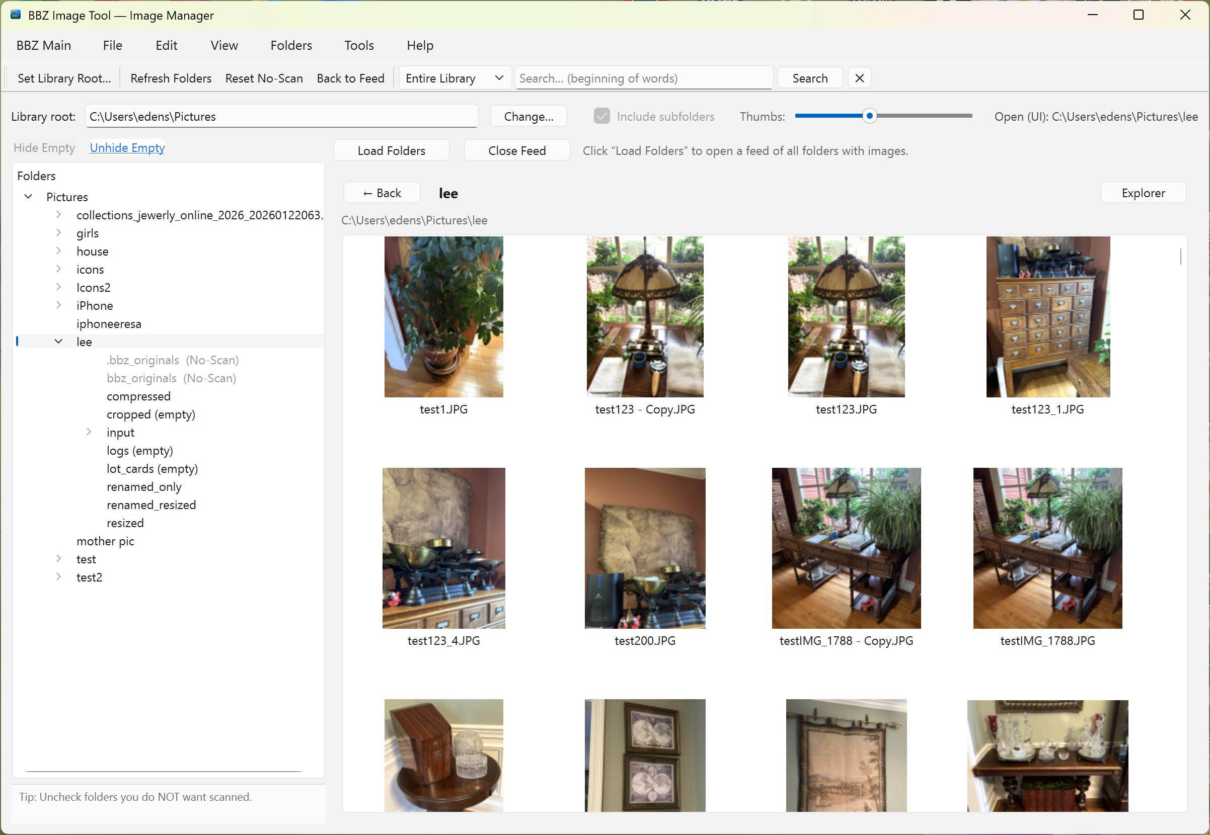This screenshot has height=835, width=1210.
Task: Expand the icons folder chevron
Action: click(x=58, y=269)
